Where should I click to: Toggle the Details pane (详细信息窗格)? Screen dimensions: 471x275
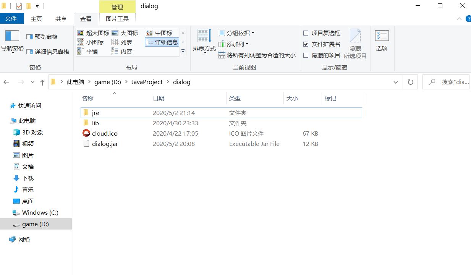coord(48,52)
